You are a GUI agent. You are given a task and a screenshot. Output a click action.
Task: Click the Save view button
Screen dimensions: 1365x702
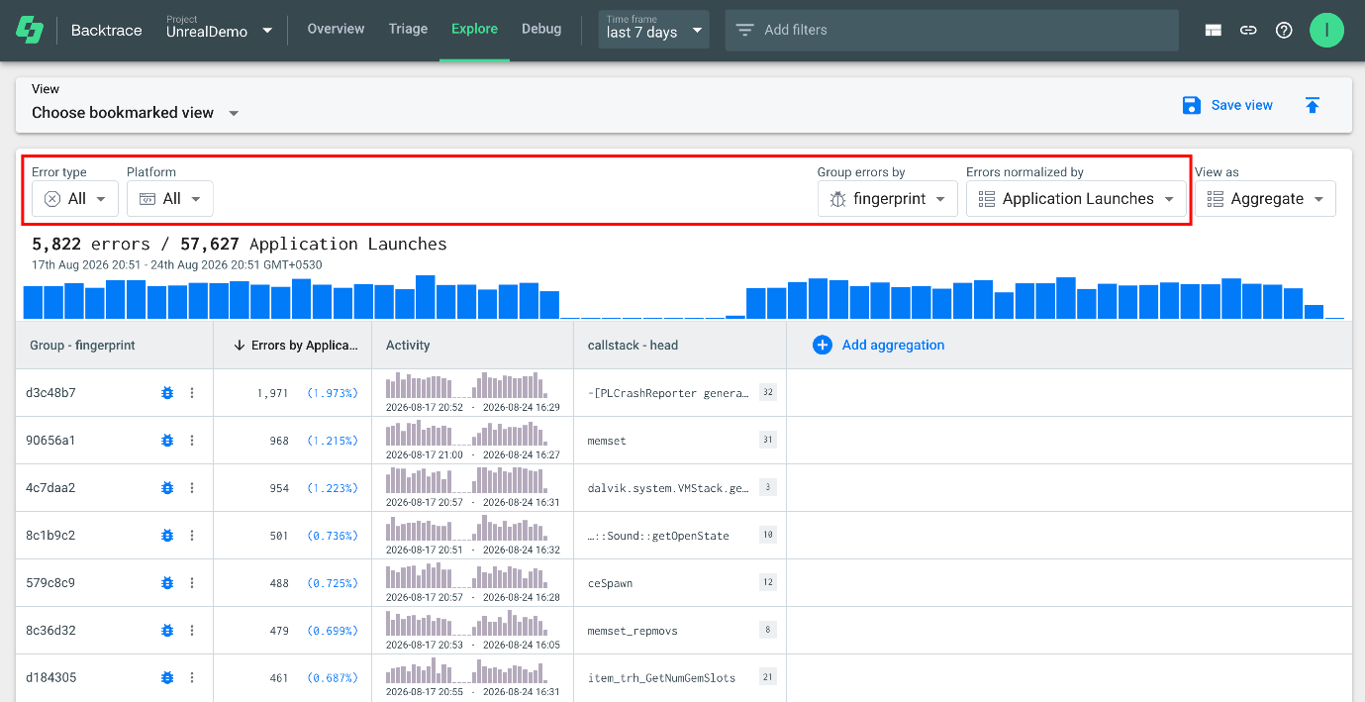(1227, 105)
